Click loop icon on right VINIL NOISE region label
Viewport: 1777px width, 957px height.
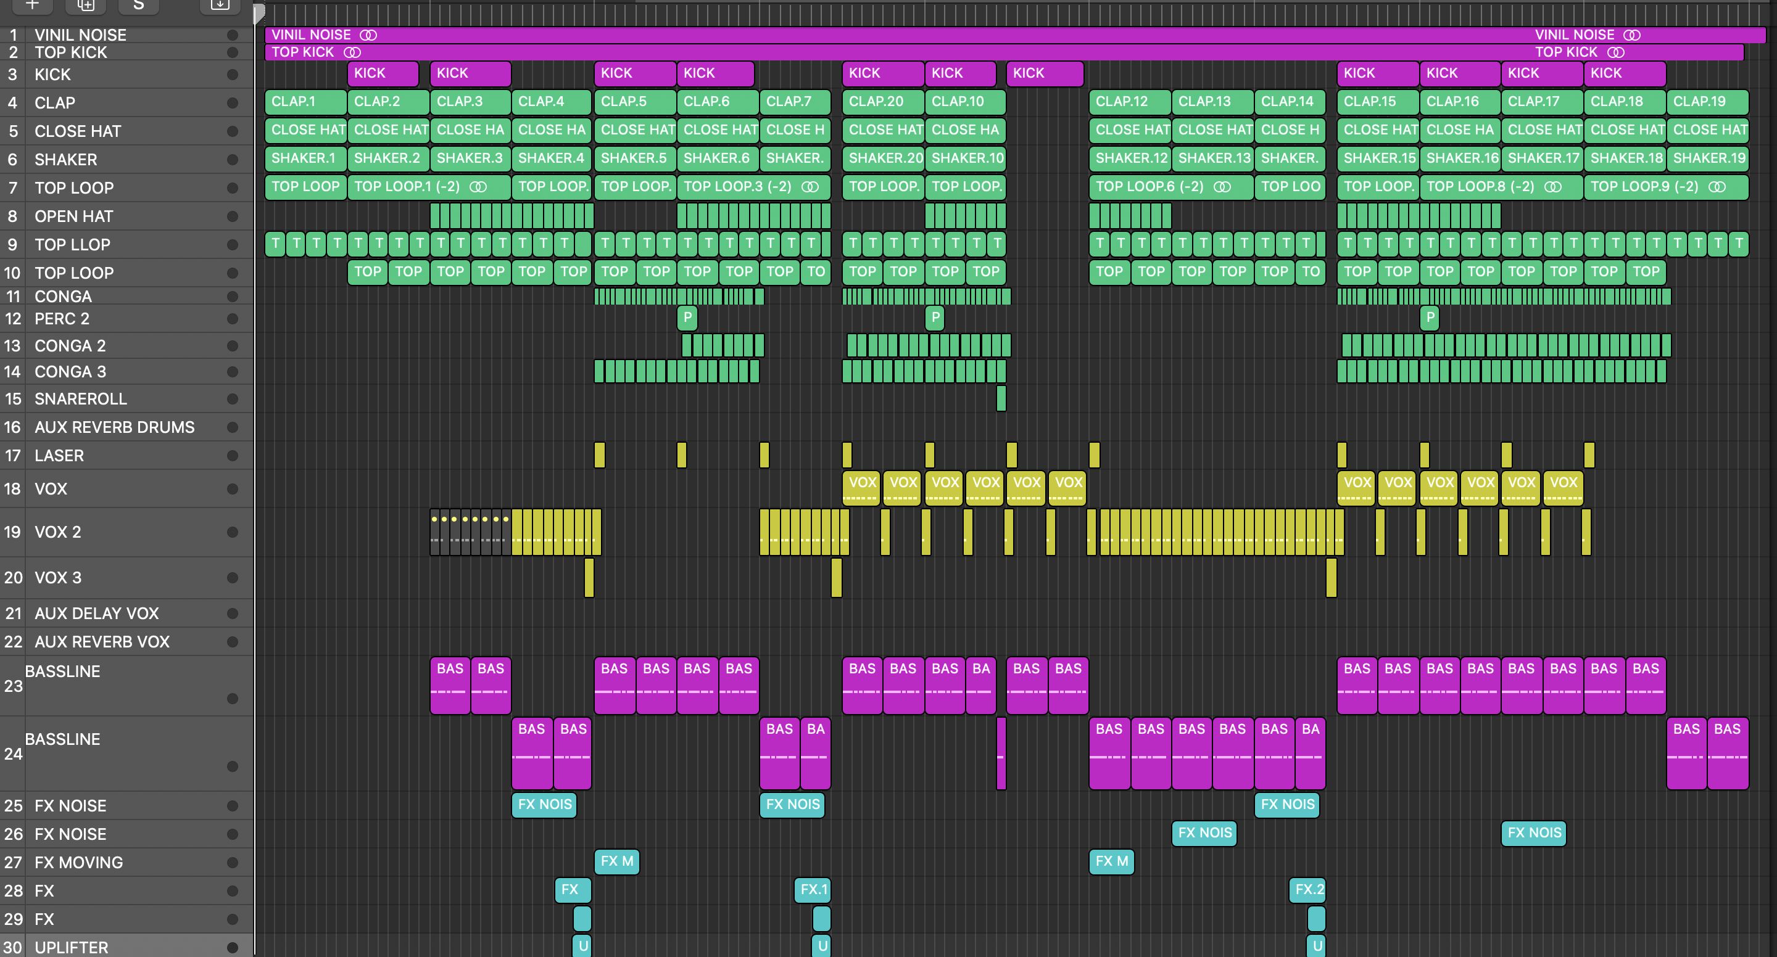1632,35
